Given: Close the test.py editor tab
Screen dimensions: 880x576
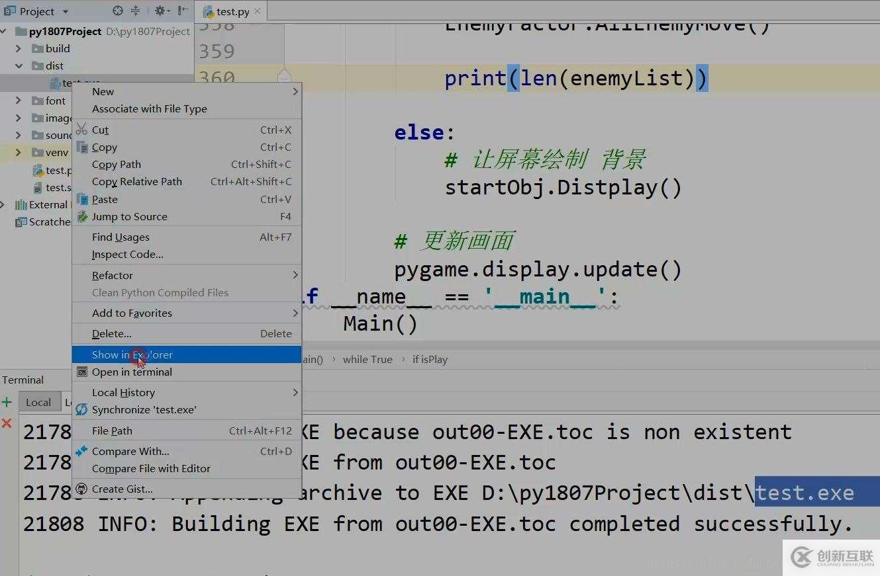Looking at the screenshot, I should click(258, 11).
